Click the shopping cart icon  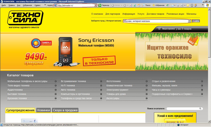click(x=159, y=29)
